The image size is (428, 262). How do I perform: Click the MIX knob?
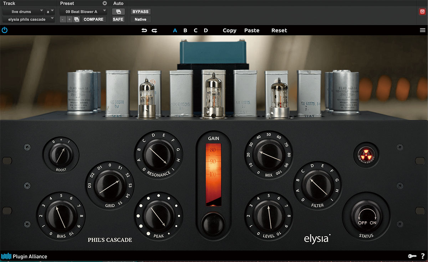click(x=269, y=154)
